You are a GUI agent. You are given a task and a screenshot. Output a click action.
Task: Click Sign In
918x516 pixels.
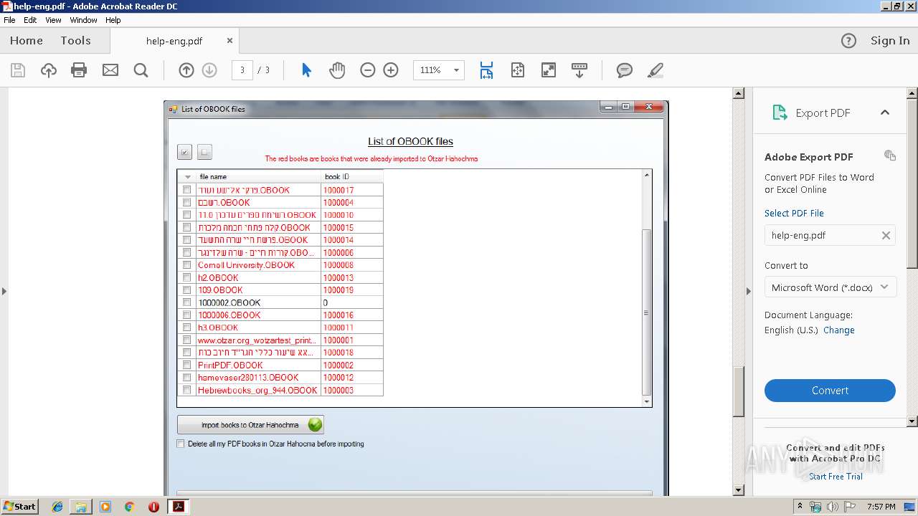pos(890,41)
